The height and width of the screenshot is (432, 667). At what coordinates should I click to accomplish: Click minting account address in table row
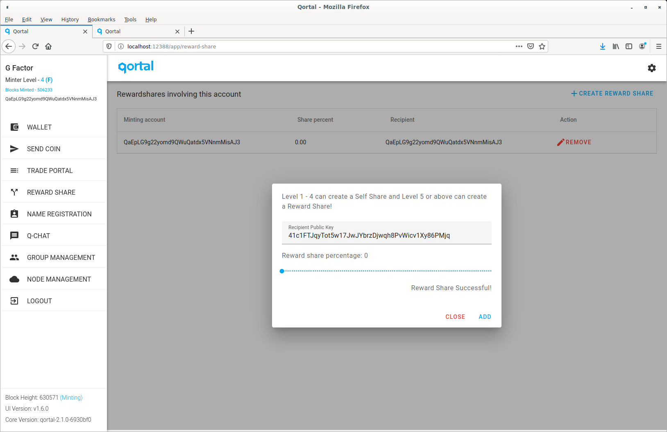click(182, 142)
